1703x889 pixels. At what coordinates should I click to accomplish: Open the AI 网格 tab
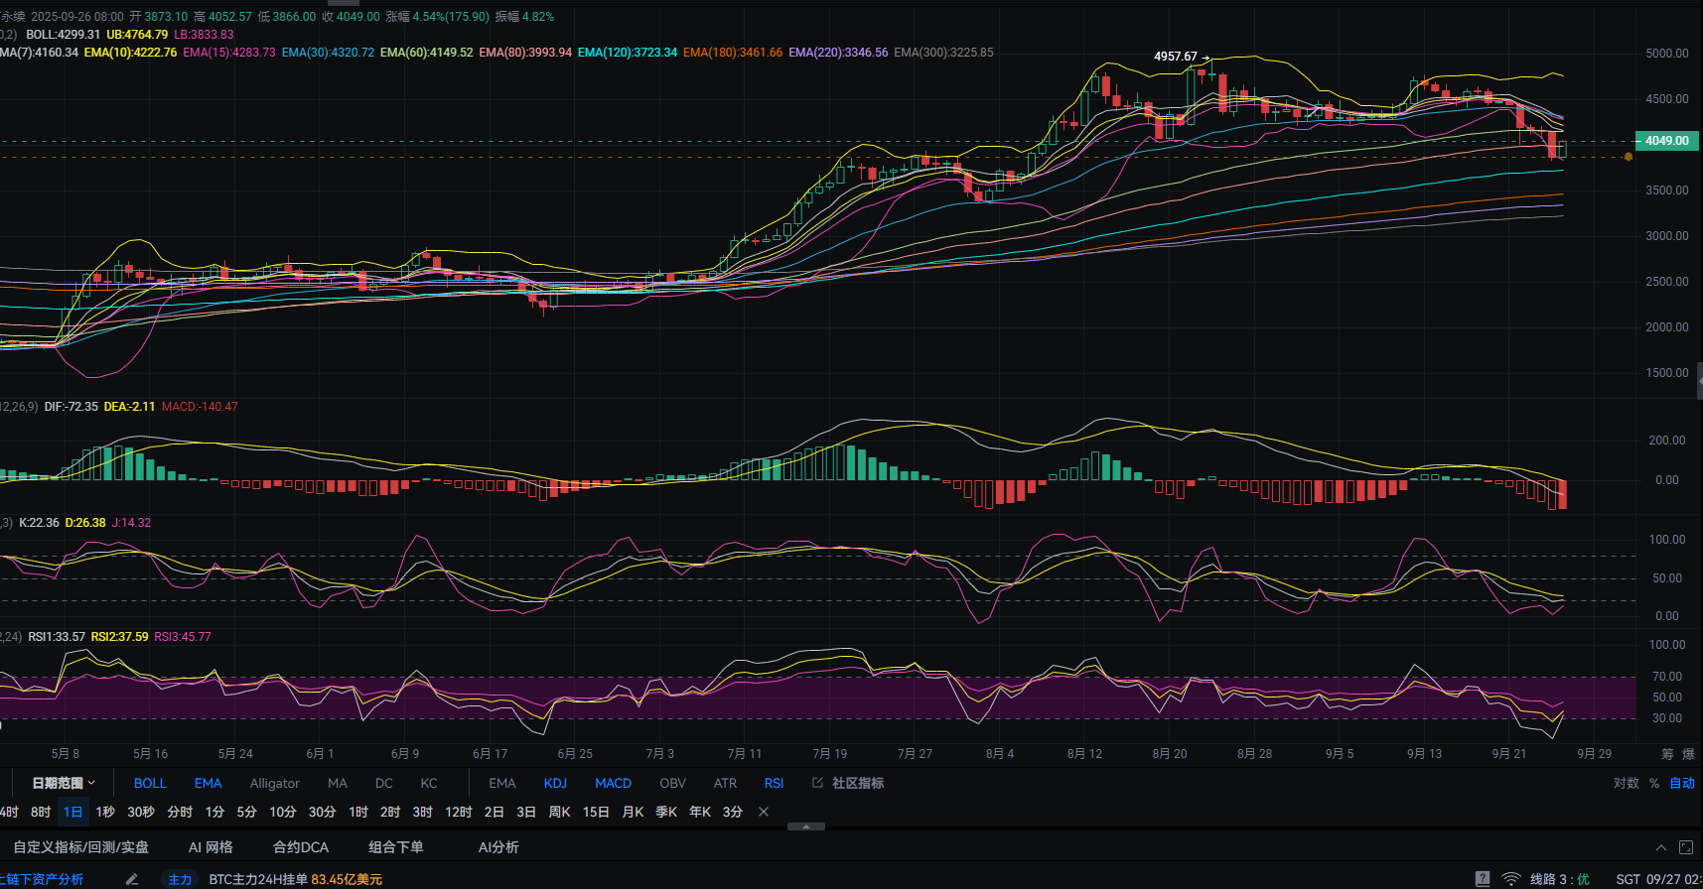coord(212,847)
